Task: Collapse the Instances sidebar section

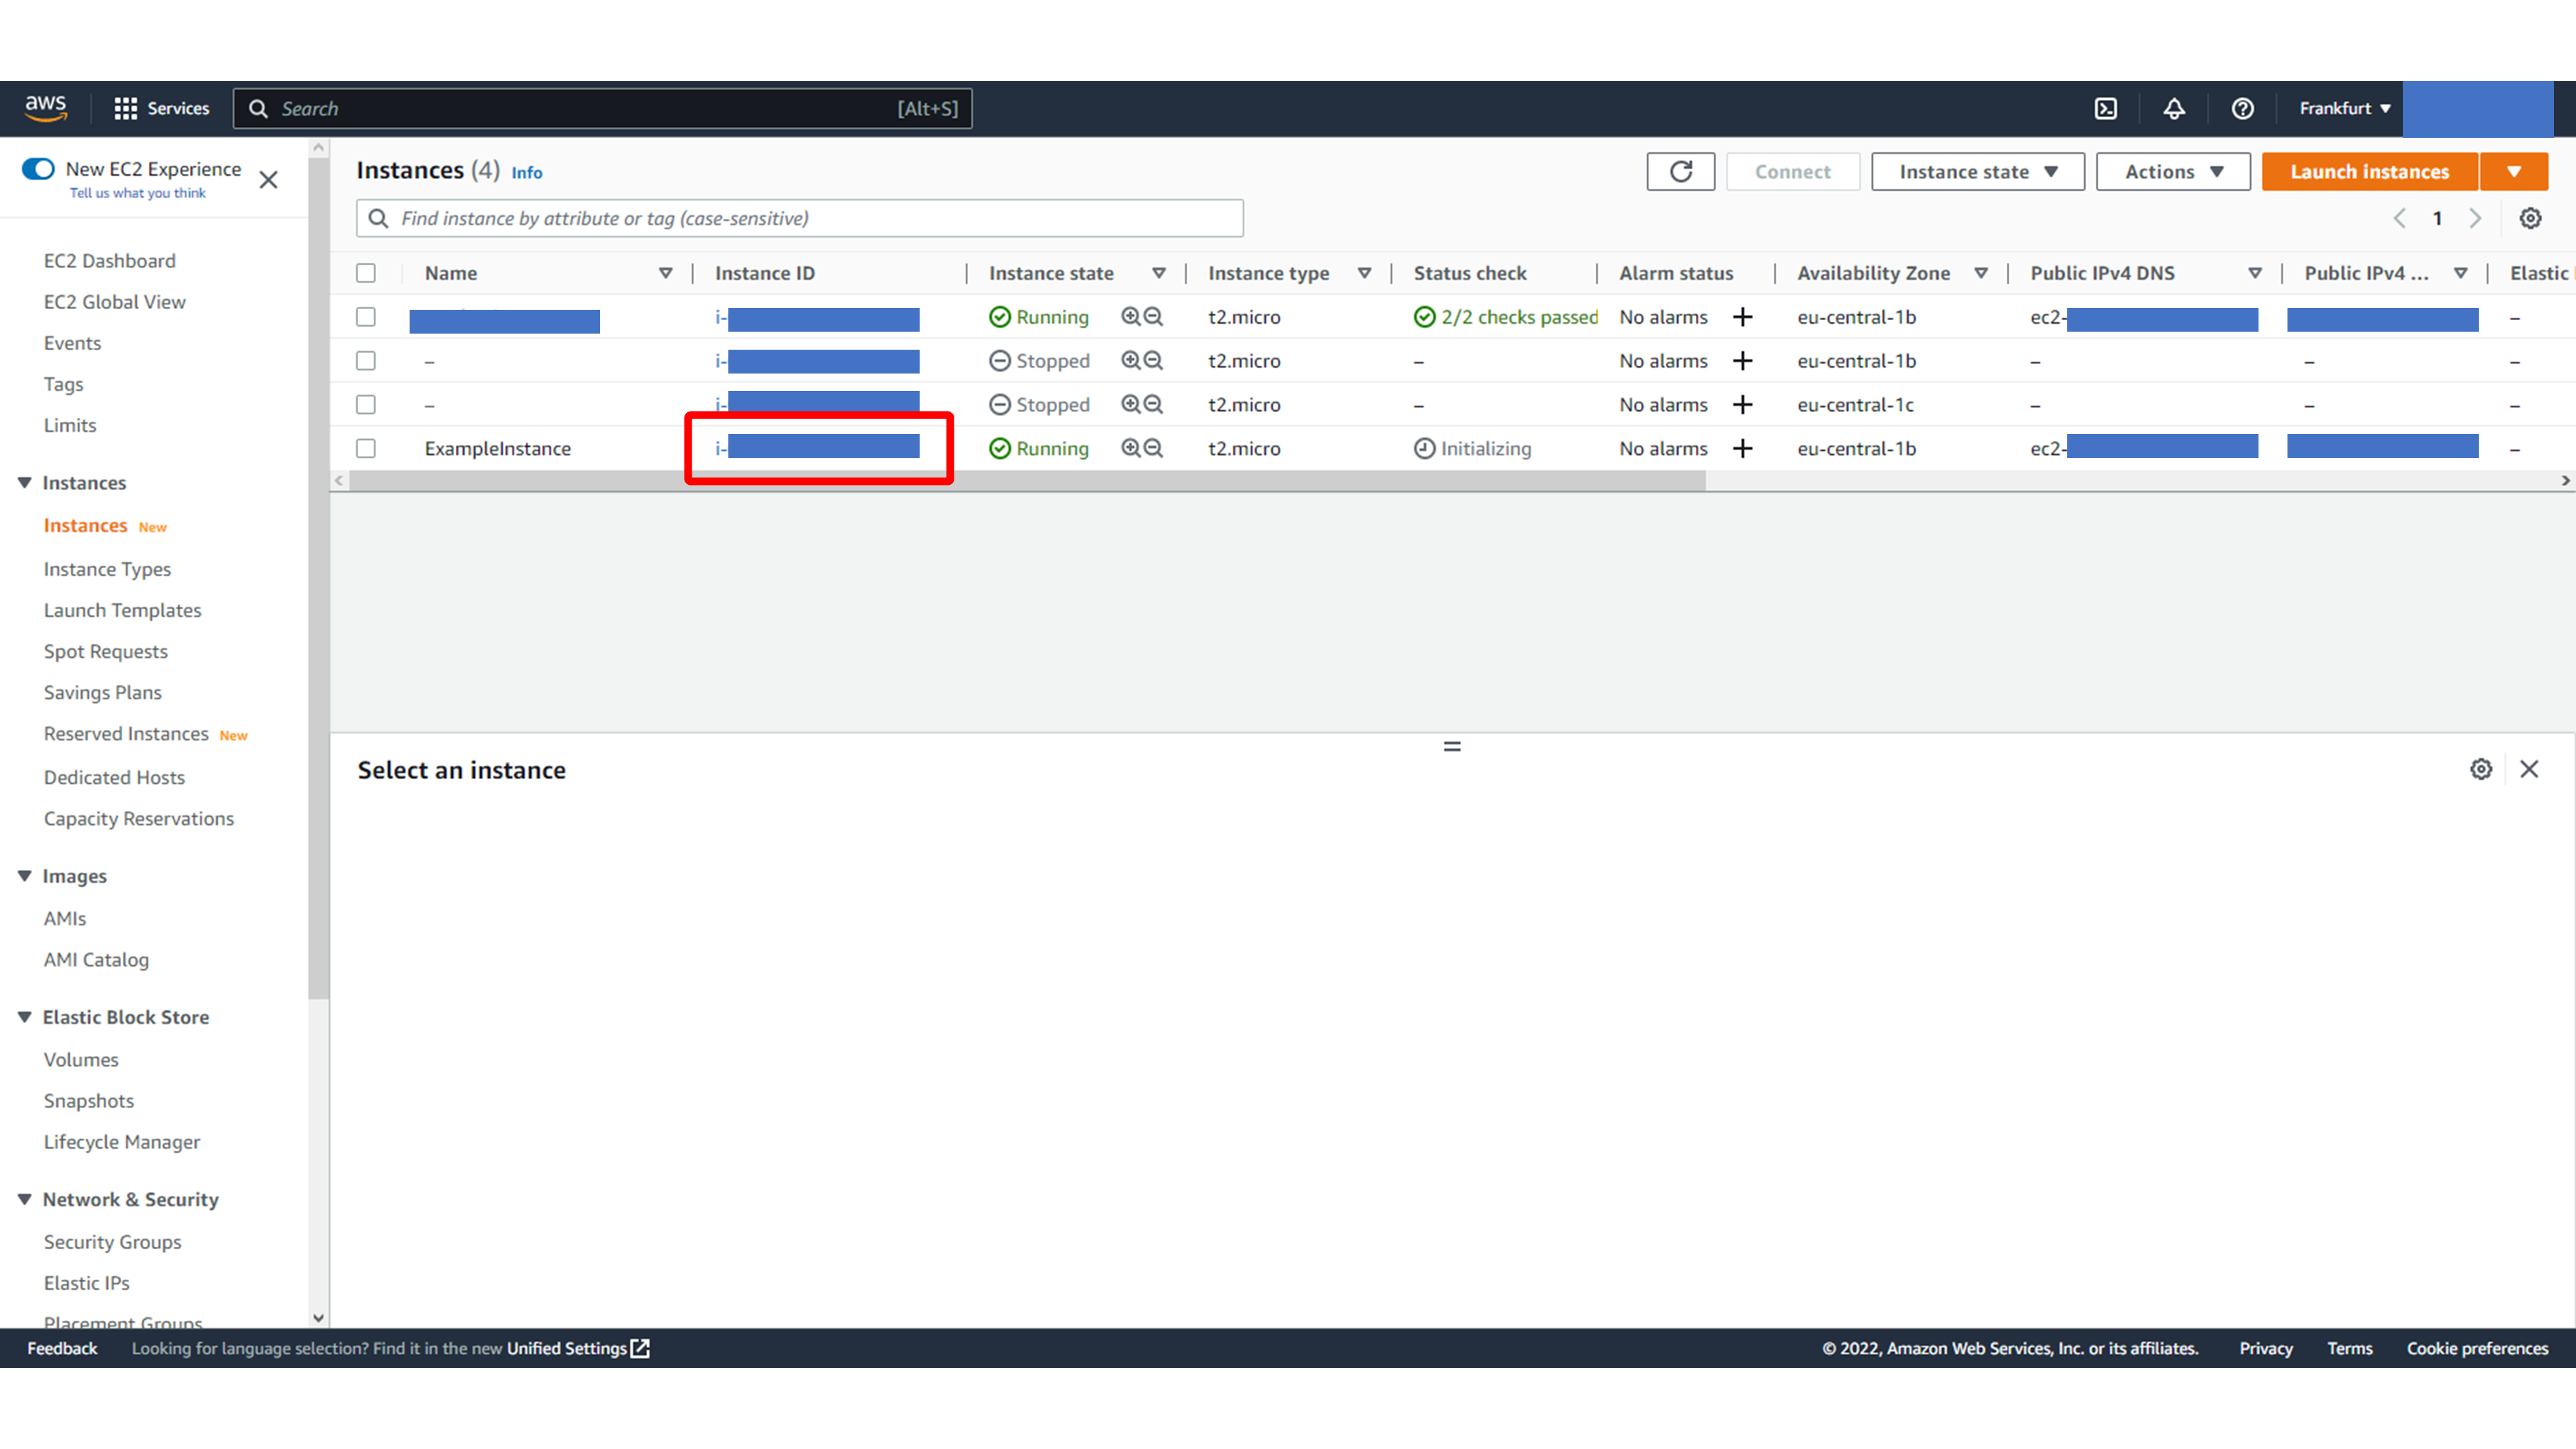Action: coord(24,483)
